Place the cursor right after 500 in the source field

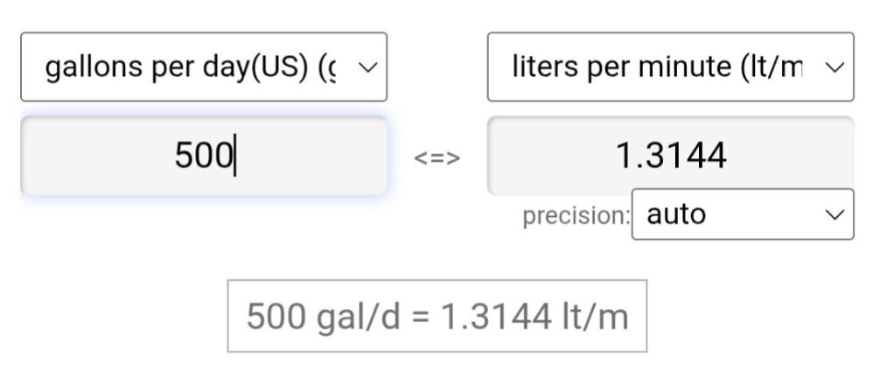234,157
